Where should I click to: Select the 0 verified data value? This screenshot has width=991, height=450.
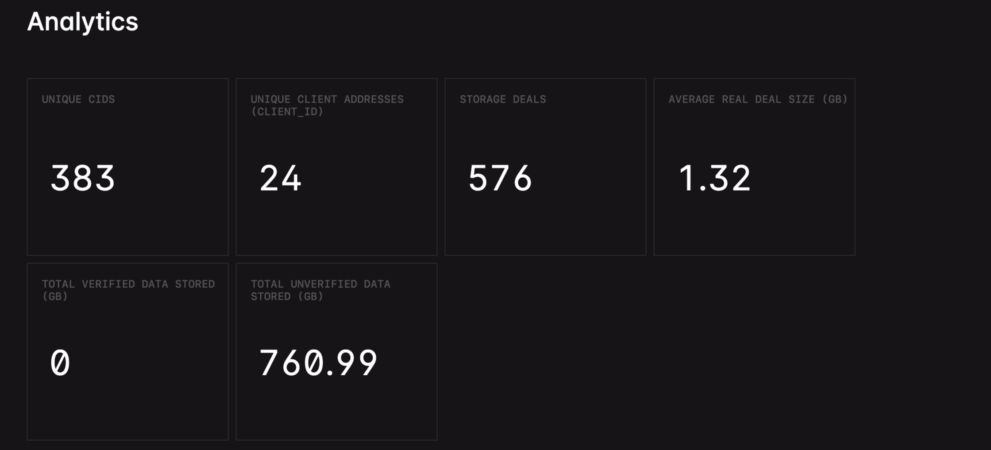tap(60, 363)
